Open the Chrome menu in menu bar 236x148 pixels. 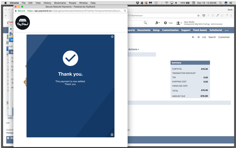click(14, 3)
